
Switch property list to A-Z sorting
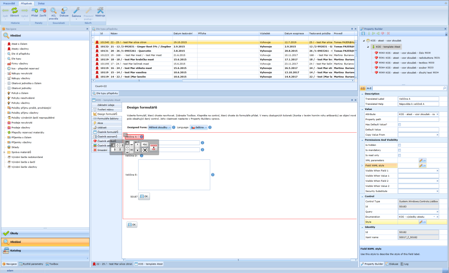(369, 88)
